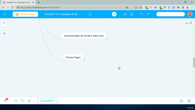This screenshot has height=110, width=195.
Task: Click the Atualize Agora upgrade button
Action: (25, 14)
